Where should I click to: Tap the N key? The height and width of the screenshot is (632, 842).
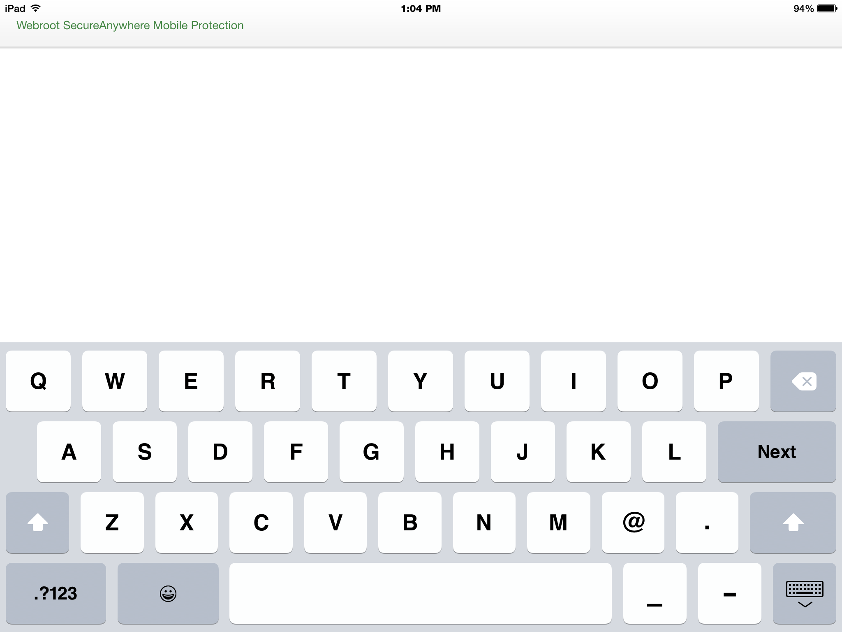coord(484,523)
